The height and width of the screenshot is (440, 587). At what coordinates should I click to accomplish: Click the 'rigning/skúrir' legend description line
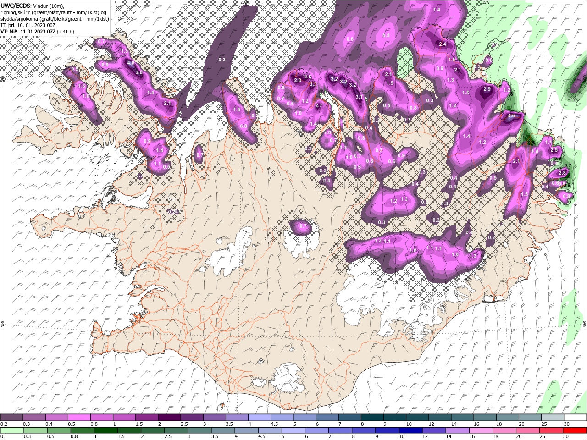click(x=54, y=12)
